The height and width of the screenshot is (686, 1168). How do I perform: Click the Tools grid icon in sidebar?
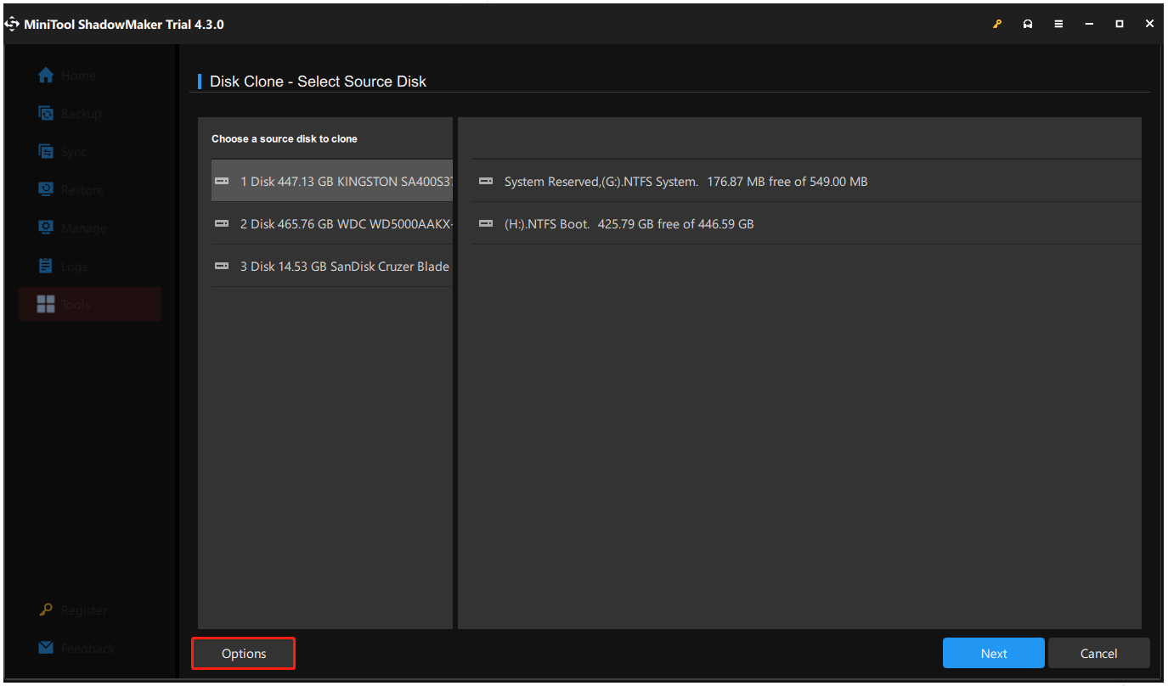[x=46, y=305]
